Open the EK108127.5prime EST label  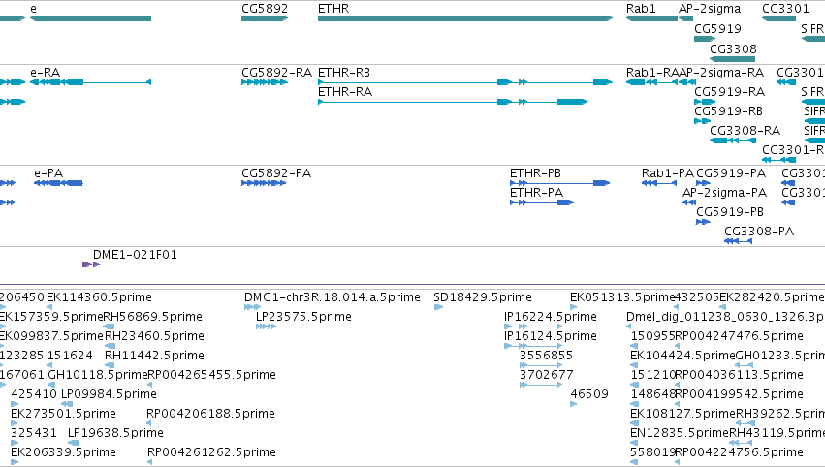click(x=682, y=414)
